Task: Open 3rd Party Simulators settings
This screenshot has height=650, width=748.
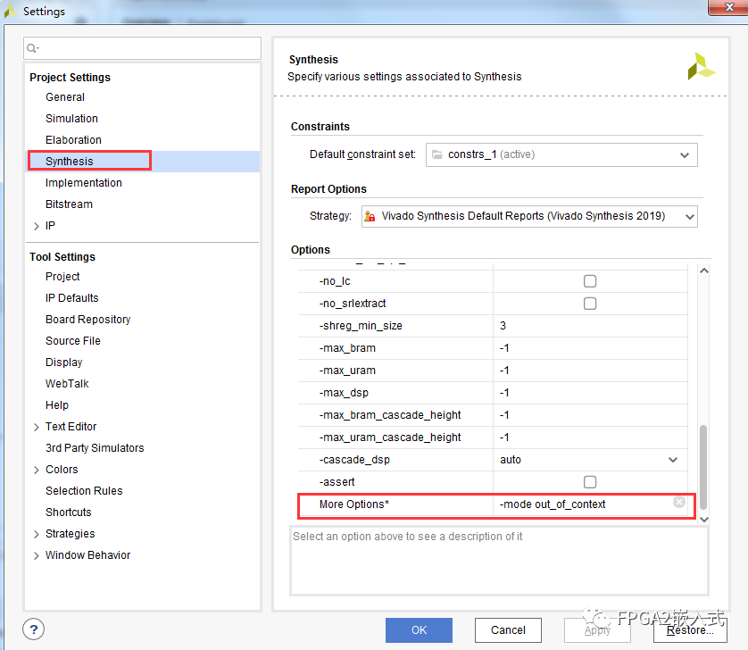Action: pyautogui.click(x=95, y=448)
